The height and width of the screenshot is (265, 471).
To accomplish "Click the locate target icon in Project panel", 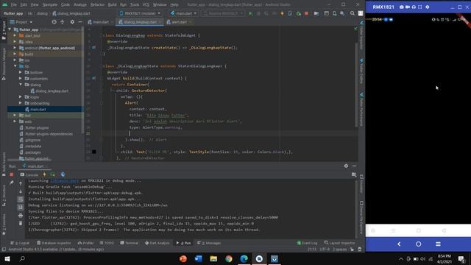I will click(54, 22).
